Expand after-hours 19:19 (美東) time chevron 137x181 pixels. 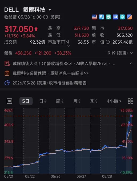tap(131, 53)
